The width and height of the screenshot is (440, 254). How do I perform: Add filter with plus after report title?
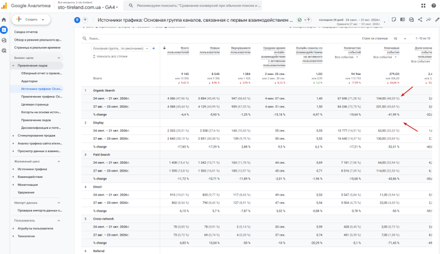tap(308, 19)
